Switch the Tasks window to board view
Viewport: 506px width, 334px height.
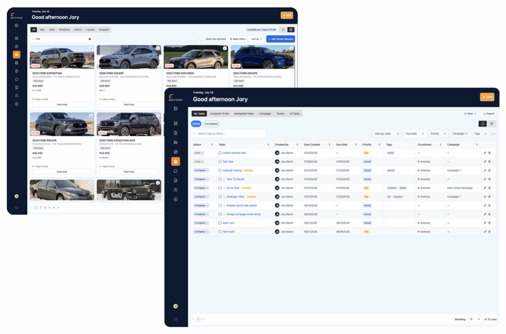coord(492,124)
